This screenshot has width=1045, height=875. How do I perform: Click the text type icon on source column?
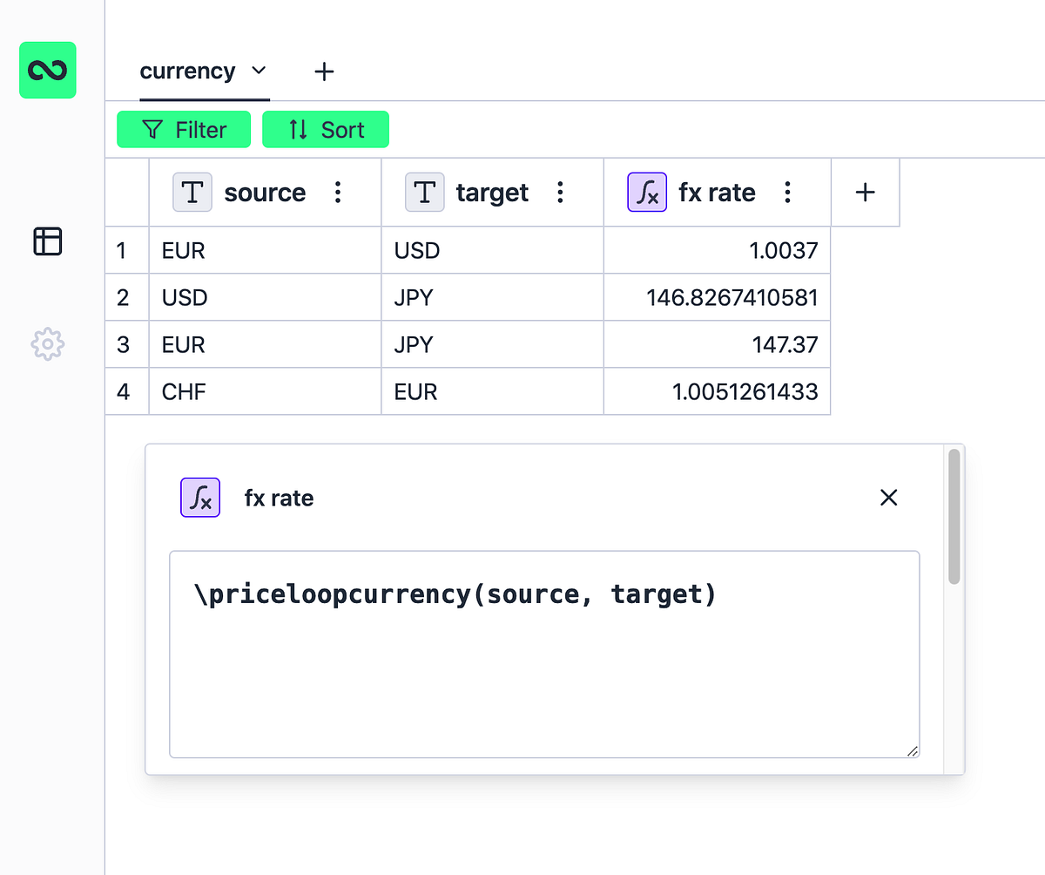[x=192, y=193]
